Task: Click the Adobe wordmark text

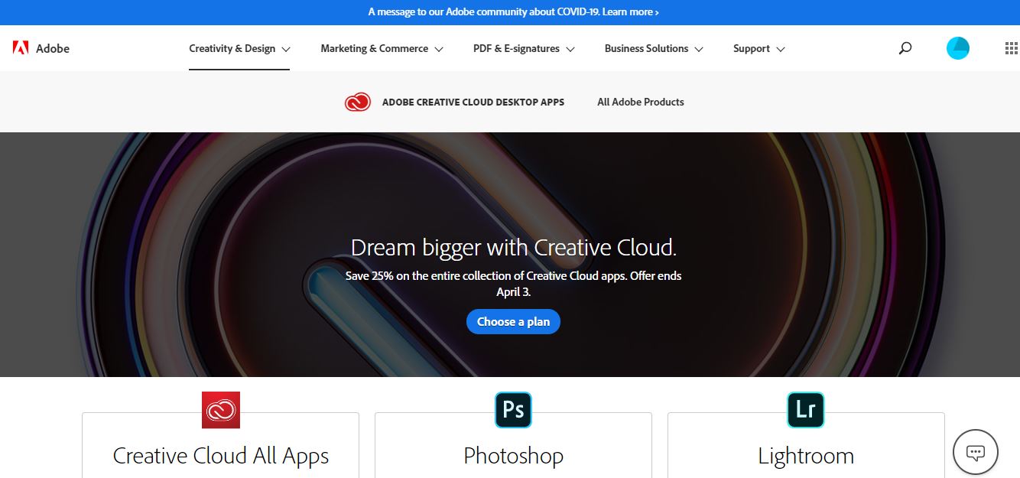Action: click(53, 48)
